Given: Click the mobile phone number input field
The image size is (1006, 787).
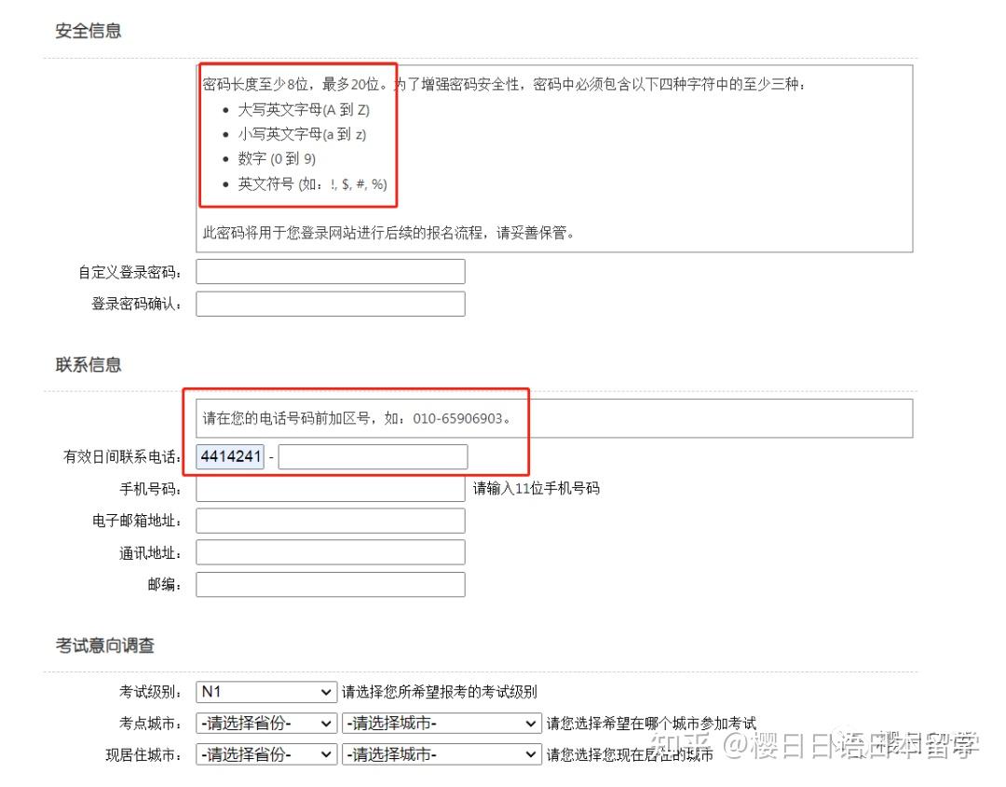Looking at the screenshot, I should [x=330, y=488].
